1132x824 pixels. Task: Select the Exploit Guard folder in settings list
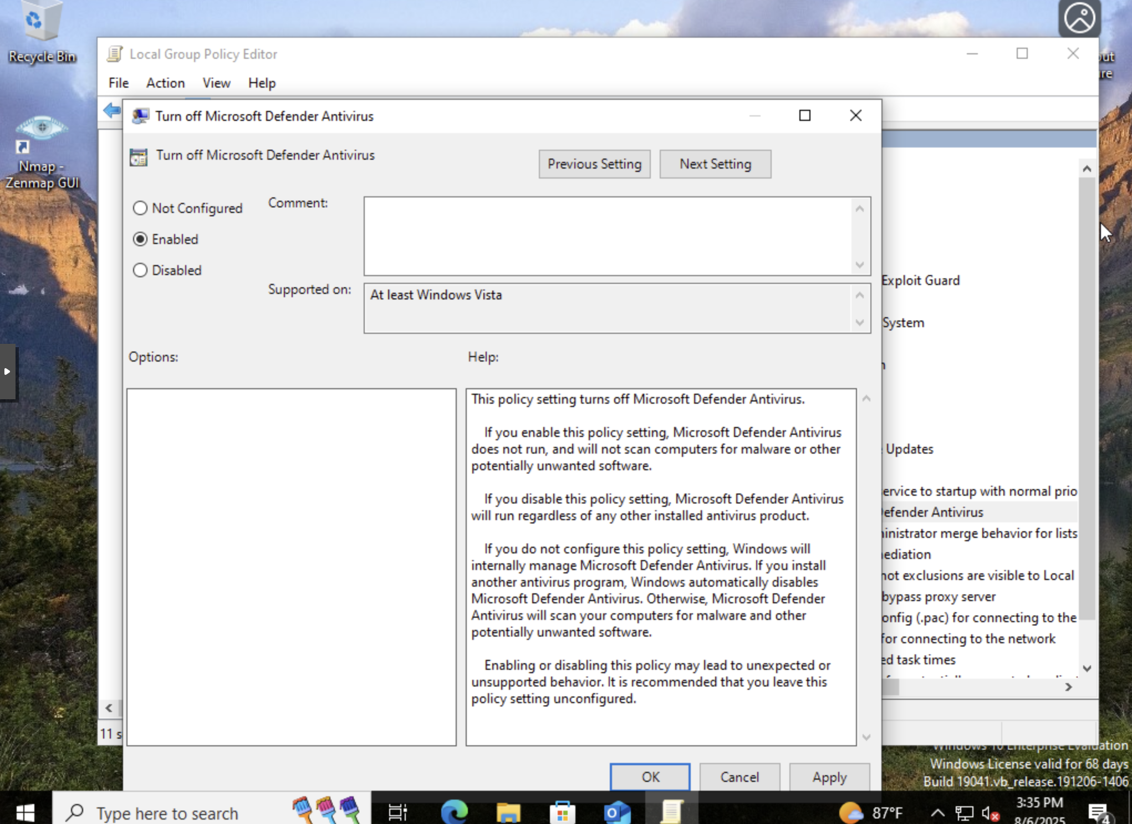pyautogui.click(x=920, y=281)
